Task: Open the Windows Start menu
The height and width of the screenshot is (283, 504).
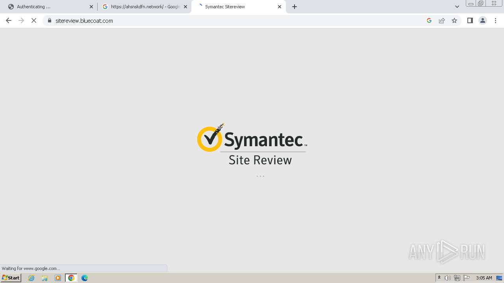Action: (11, 278)
